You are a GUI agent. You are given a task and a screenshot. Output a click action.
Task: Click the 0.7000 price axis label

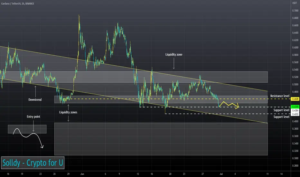point(295,11)
